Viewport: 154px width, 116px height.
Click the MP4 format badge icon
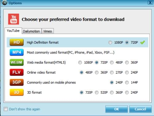pyautogui.click(x=17, y=52)
